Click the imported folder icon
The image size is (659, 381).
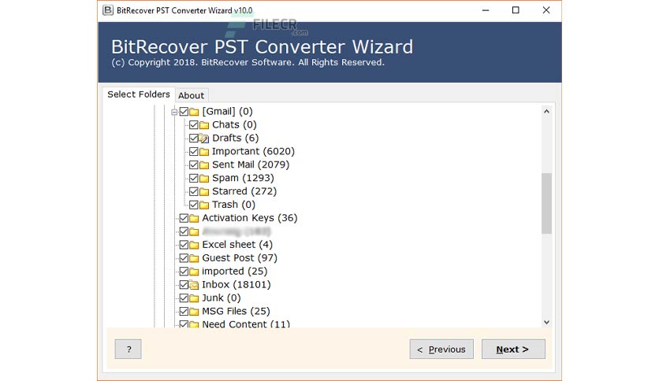[194, 272]
